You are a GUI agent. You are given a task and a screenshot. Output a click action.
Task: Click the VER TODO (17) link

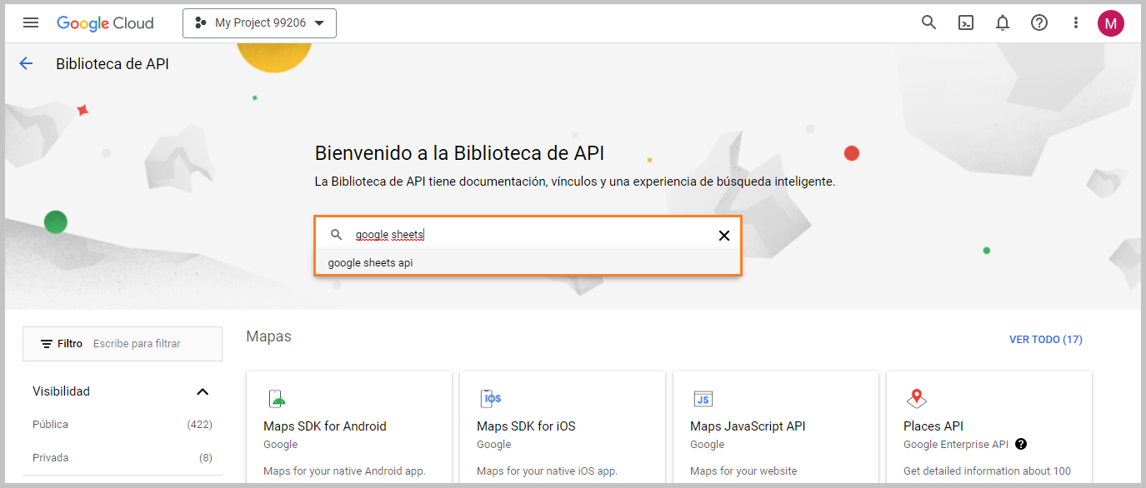1045,340
